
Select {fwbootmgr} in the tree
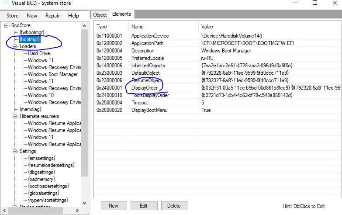pyautogui.click(x=32, y=32)
